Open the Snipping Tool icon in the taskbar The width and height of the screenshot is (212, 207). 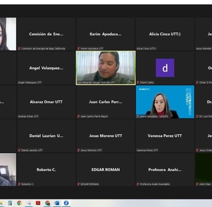tap(29, 203)
